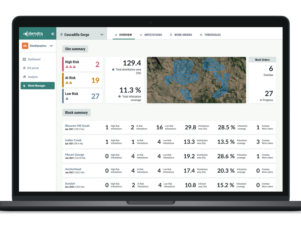Open the Blossom Hill South block link

click(77, 126)
